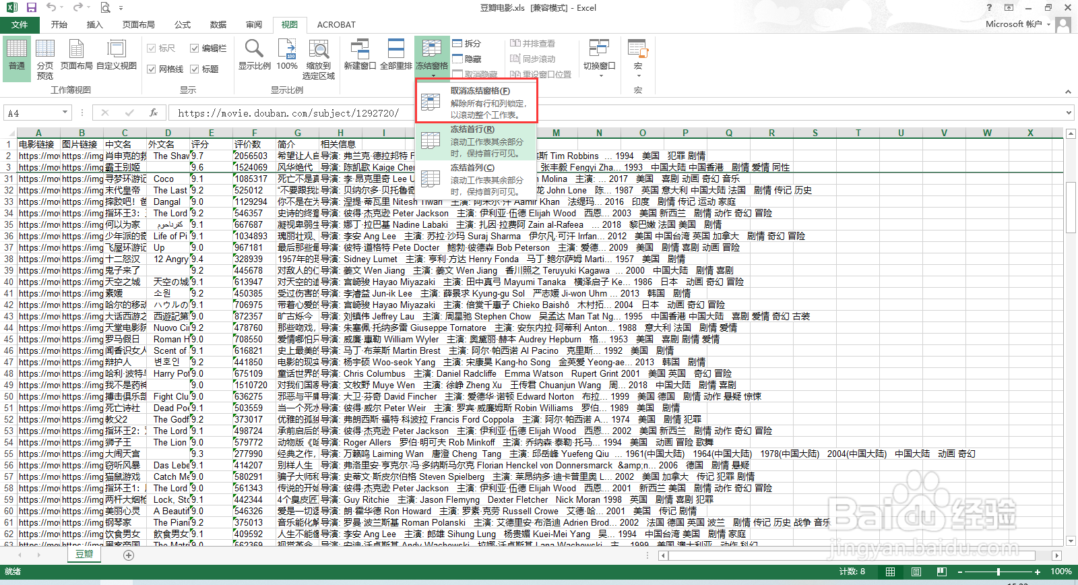Expand the formula bar
The width and height of the screenshot is (1078, 585).
click(1069, 113)
